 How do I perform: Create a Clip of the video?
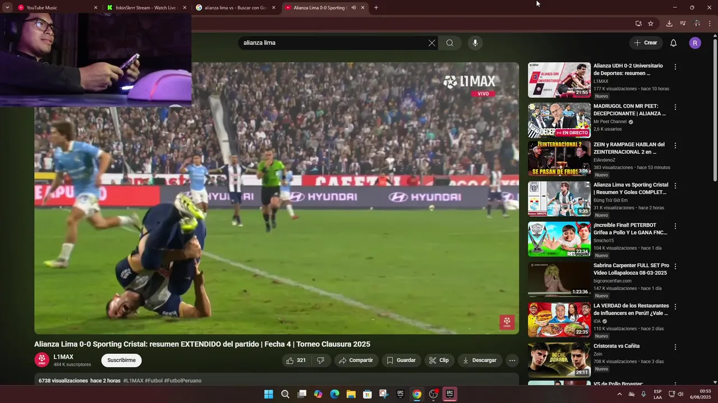[x=439, y=360]
